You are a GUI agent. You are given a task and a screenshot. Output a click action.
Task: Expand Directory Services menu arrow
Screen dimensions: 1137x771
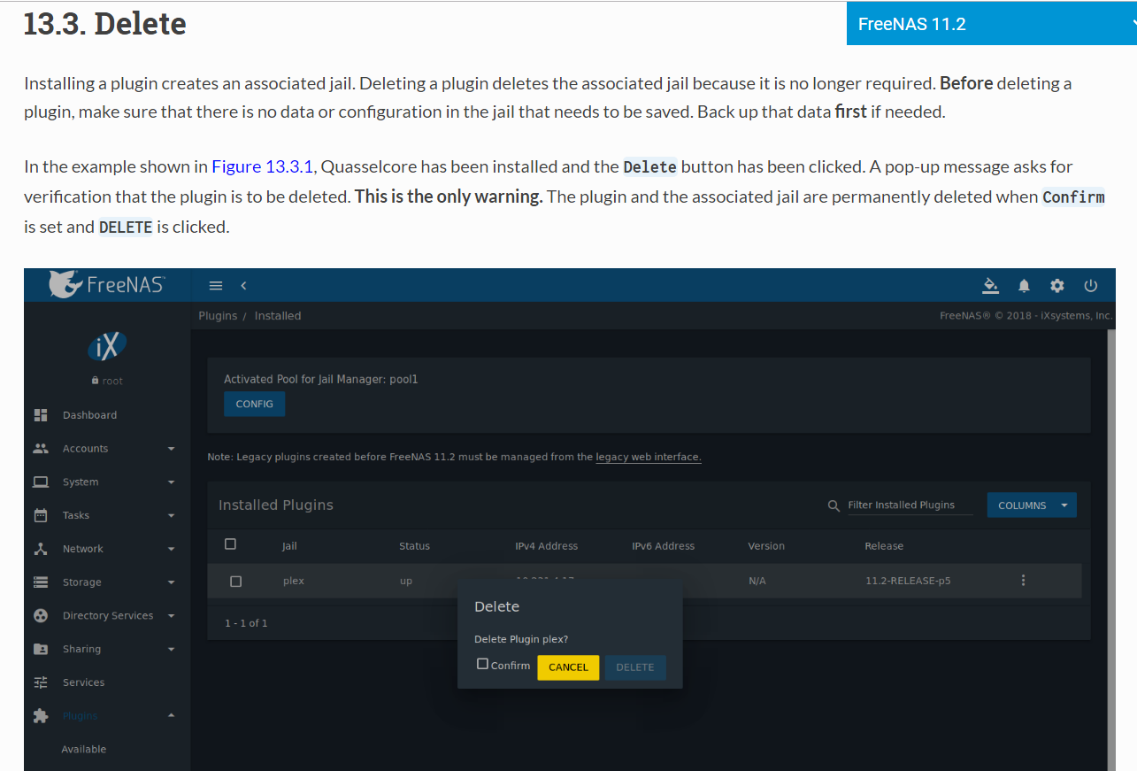(x=171, y=616)
